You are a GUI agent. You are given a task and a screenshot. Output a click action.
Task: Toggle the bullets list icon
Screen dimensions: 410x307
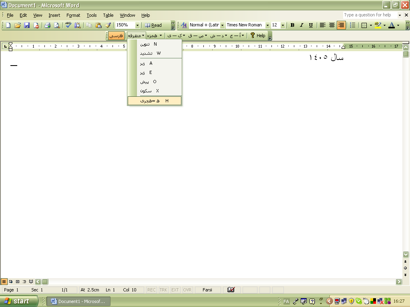[353, 25]
